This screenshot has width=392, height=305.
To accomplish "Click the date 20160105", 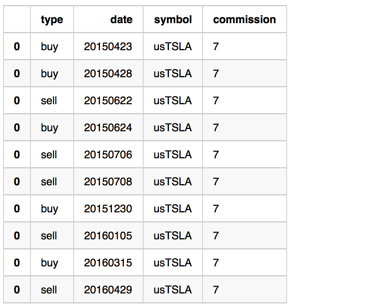I will click(108, 236).
